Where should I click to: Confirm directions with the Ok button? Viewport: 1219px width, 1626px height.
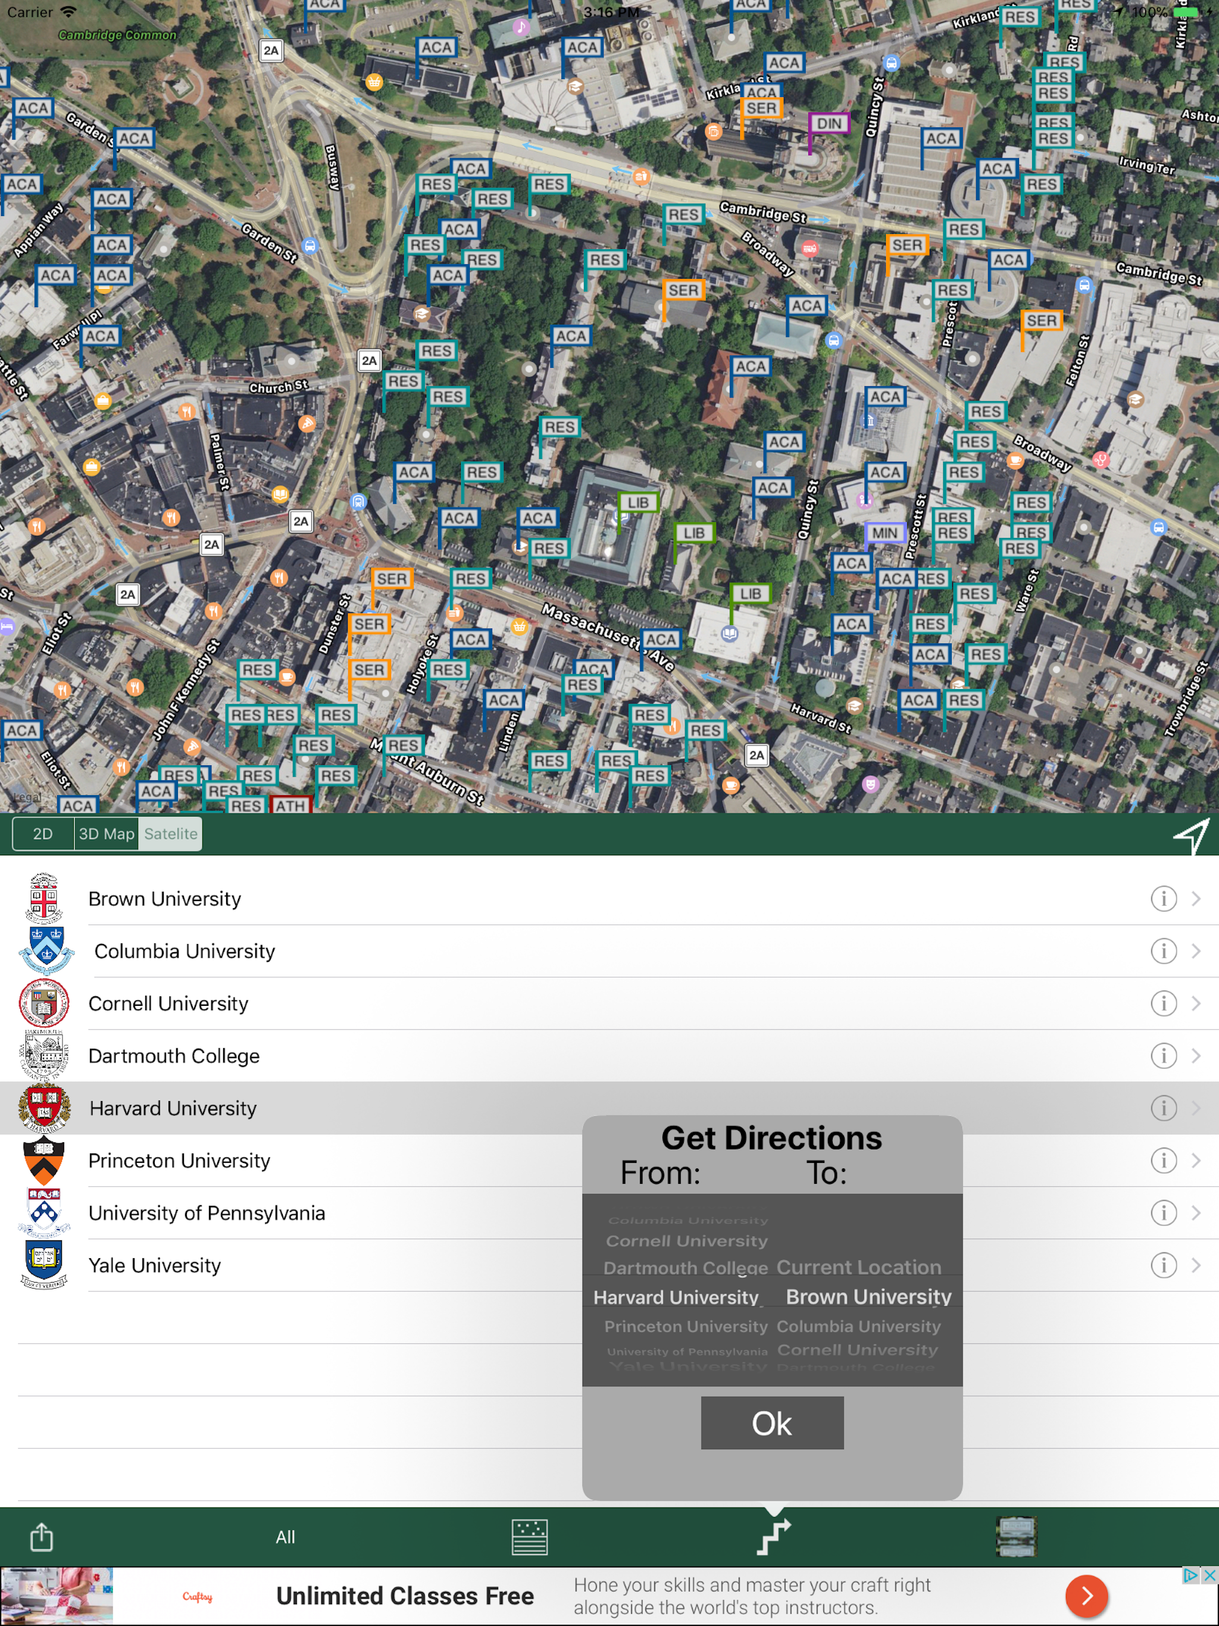[x=772, y=1423]
